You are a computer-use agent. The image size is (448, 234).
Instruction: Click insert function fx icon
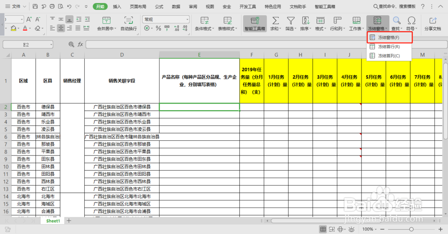80,44
